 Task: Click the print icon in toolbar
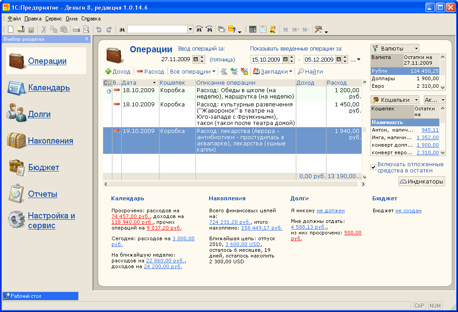click(76, 29)
